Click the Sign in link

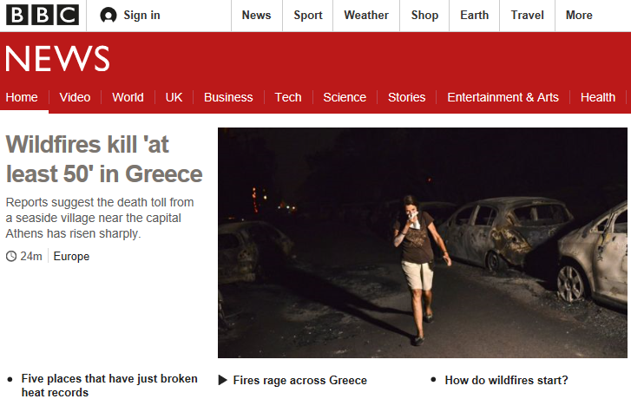pos(141,15)
